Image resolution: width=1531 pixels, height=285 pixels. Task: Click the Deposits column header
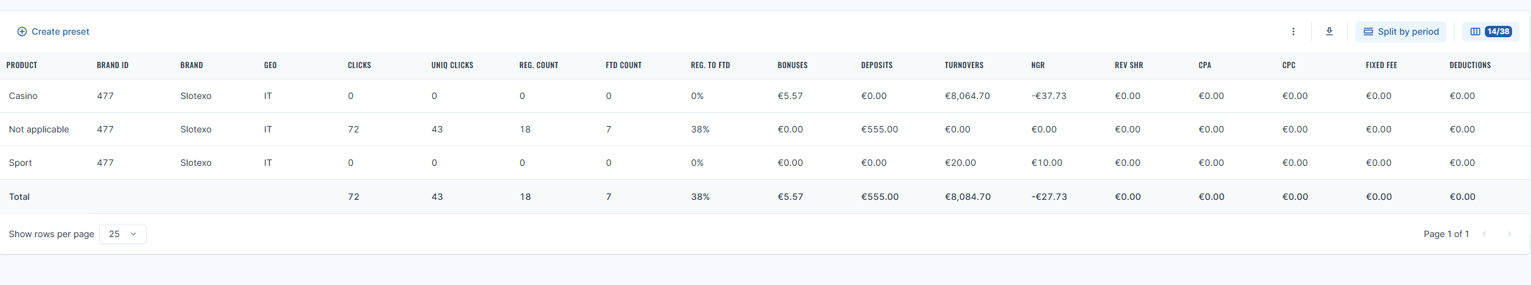877,66
